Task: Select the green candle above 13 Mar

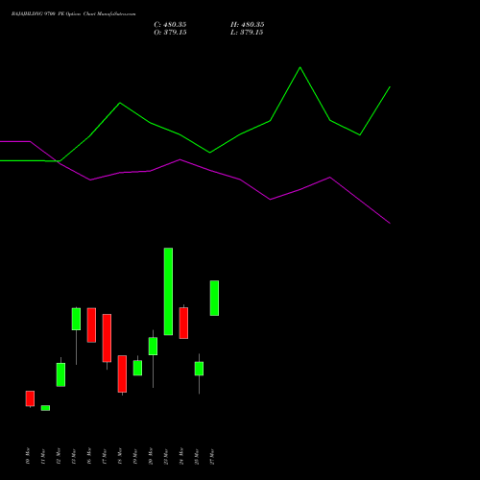Action: 76,319
